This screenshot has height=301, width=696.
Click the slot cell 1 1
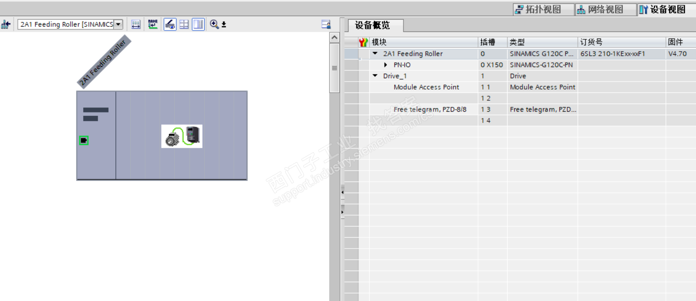493,87
